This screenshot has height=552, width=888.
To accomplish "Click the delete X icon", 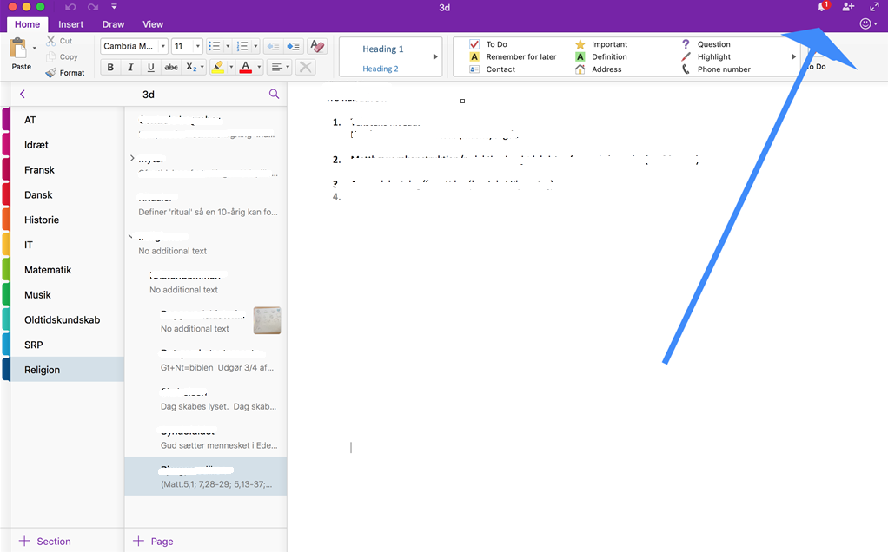I will 305,68.
